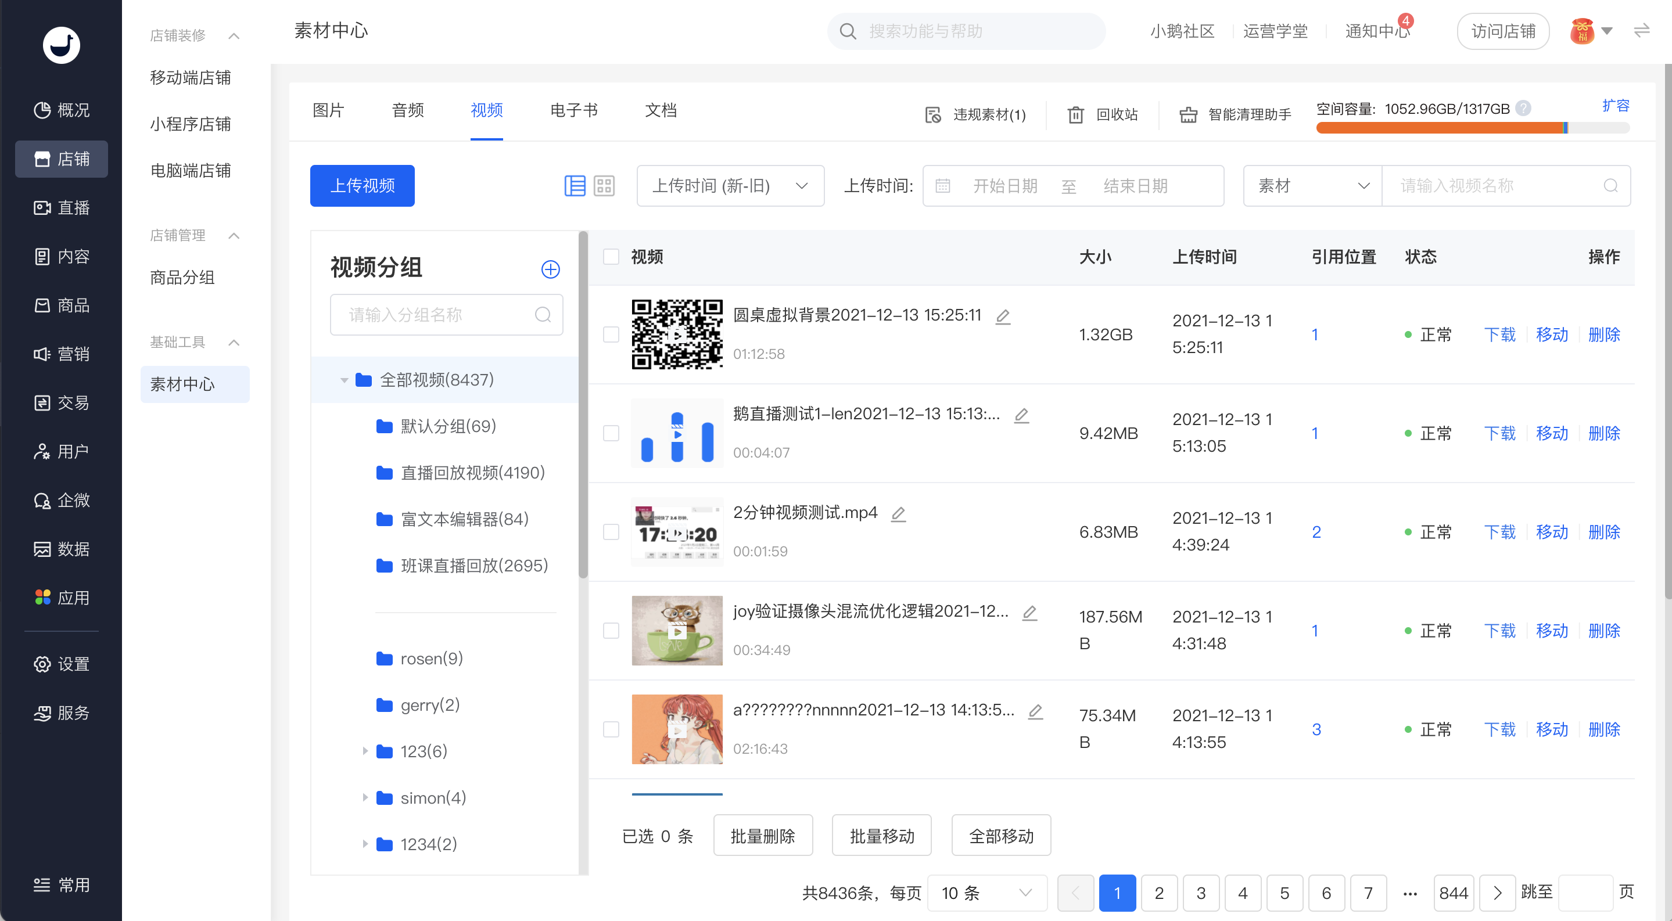Check the 圆桌虚拟背景 video row checkbox
Image resolution: width=1672 pixels, height=921 pixels.
(611, 334)
